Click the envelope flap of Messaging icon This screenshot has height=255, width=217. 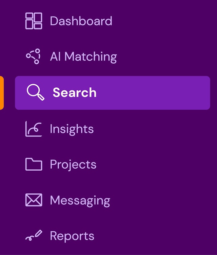click(34, 197)
